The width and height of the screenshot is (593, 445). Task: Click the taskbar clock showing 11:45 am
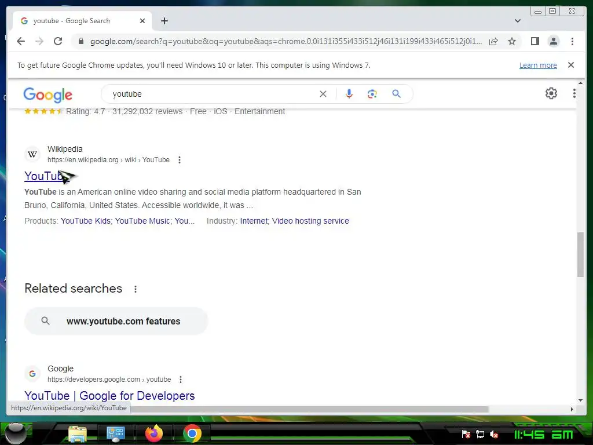543,435
